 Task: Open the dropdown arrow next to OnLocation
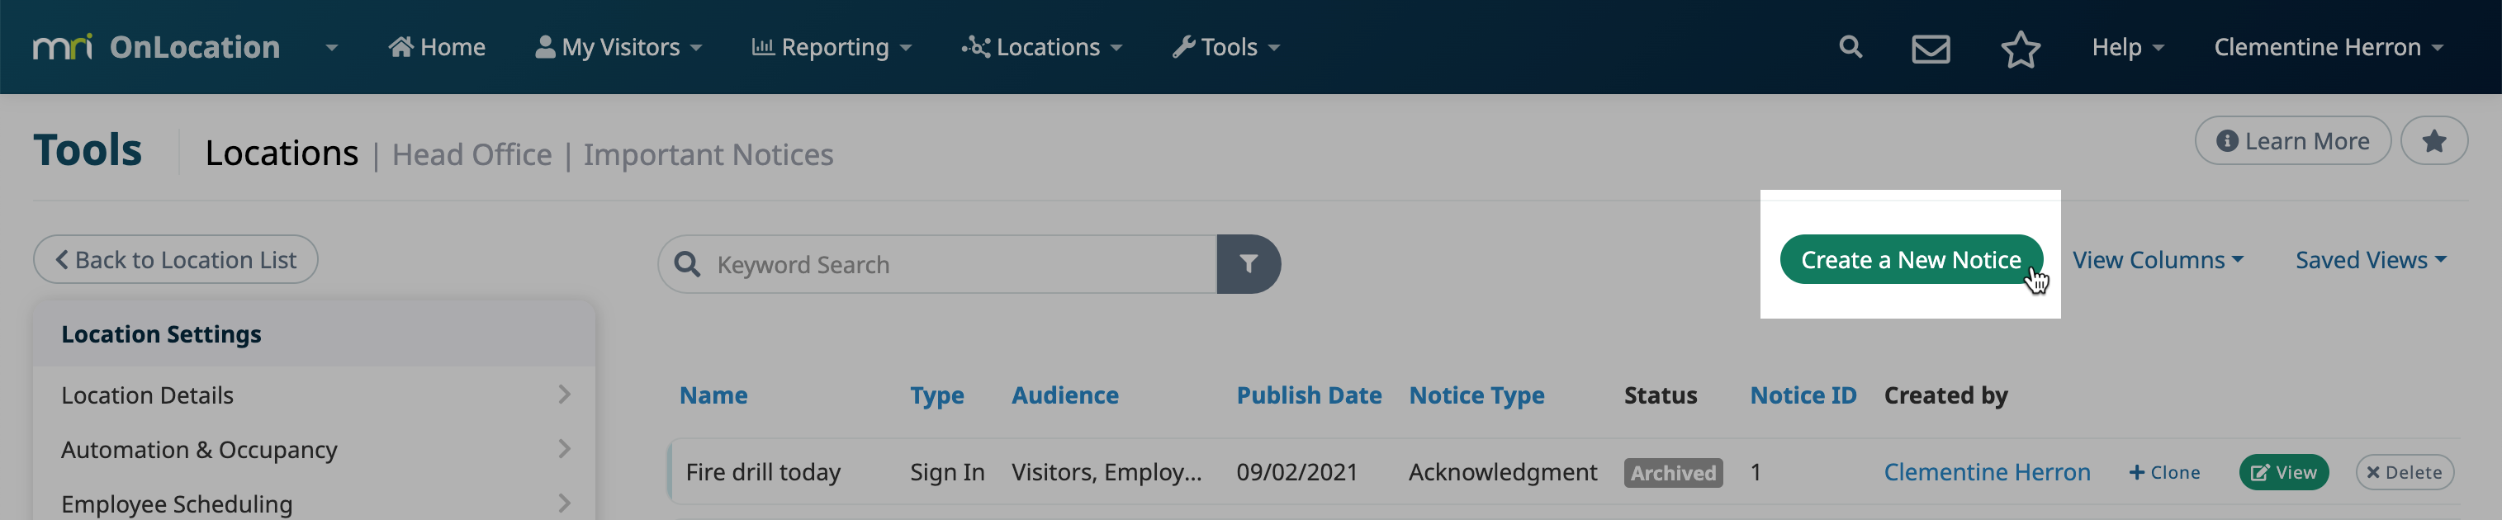(331, 48)
